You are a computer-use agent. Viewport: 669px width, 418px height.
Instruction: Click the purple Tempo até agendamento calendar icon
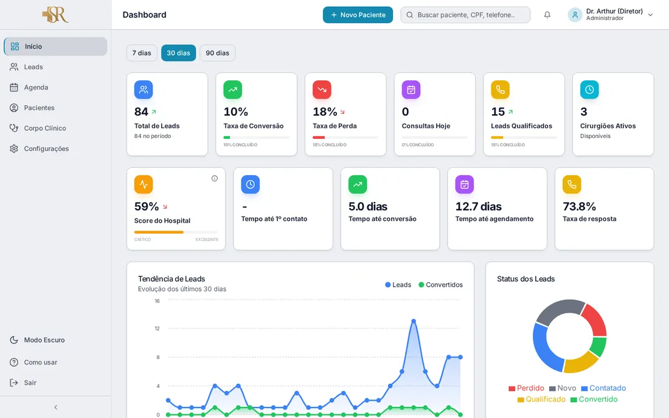click(x=464, y=184)
